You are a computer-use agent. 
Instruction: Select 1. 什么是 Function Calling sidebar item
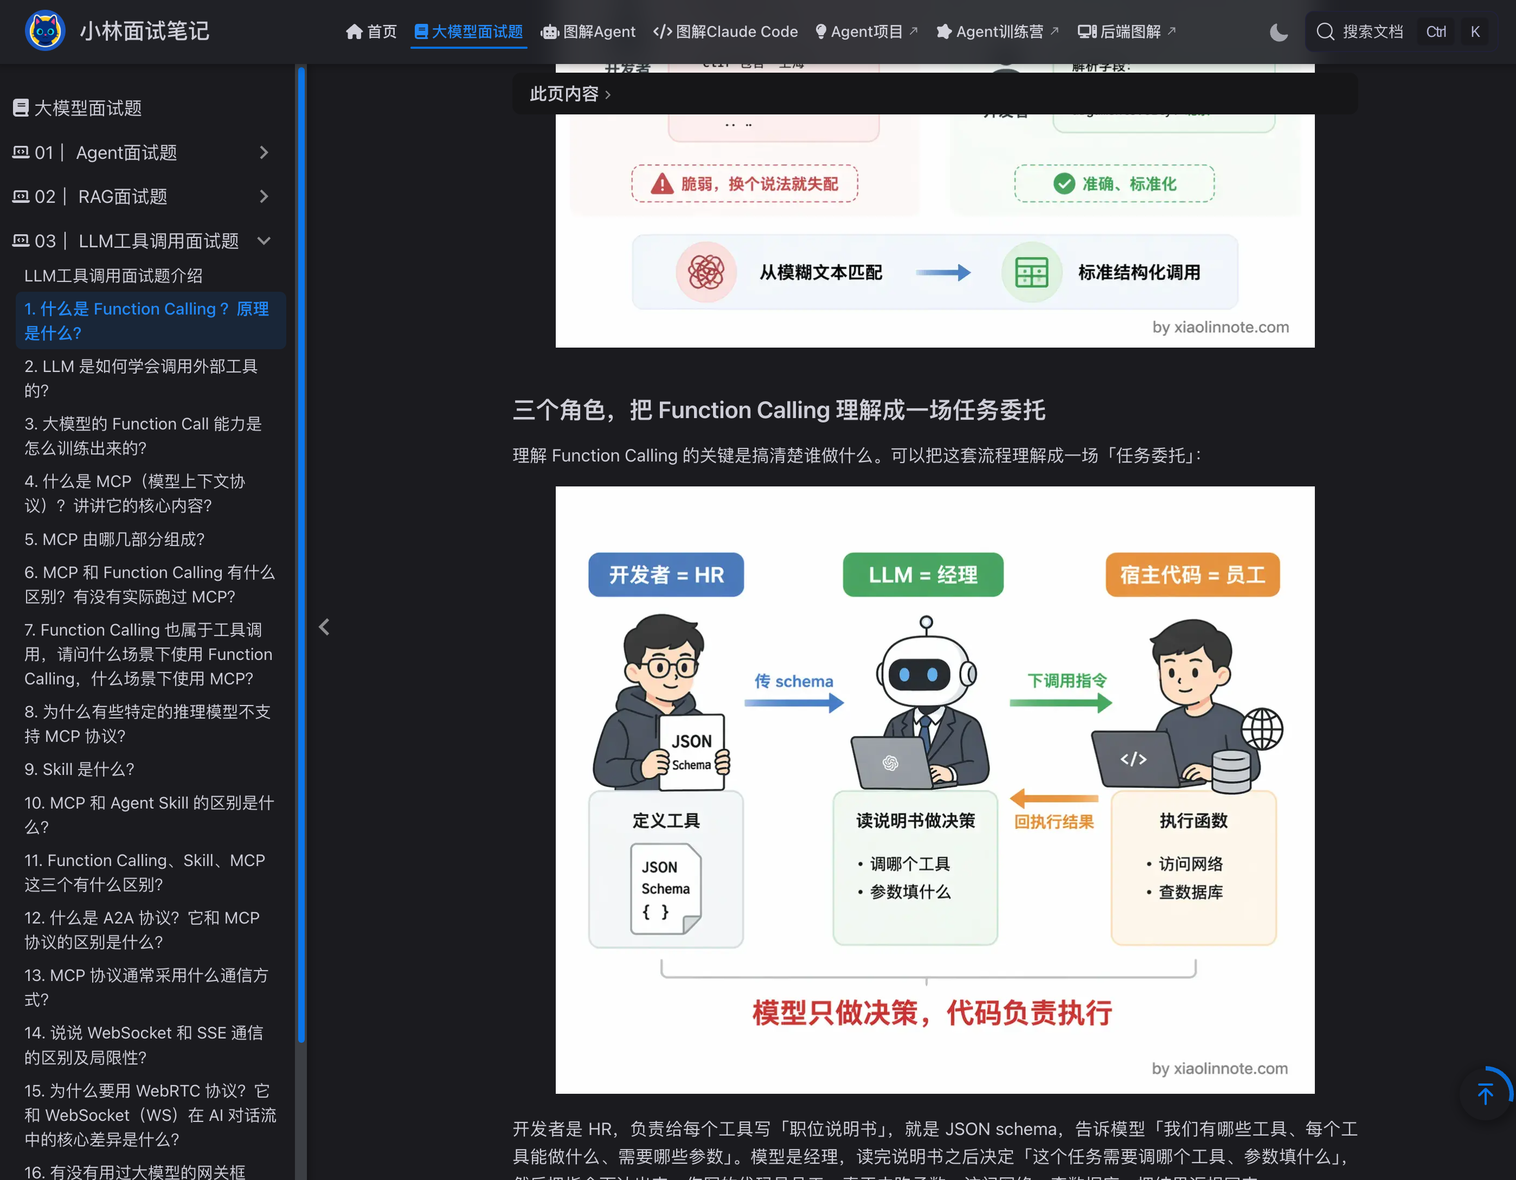click(x=151, y=320)
